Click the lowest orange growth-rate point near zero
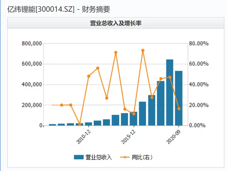This screenshot has width=227, height=171. 80,124
